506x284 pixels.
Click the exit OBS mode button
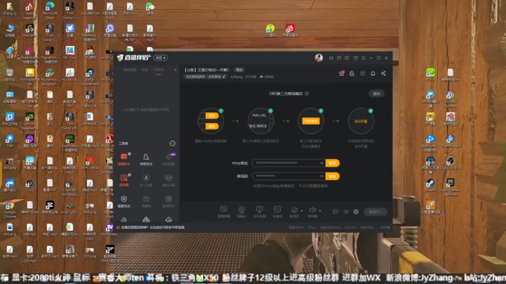coord(376,93)
